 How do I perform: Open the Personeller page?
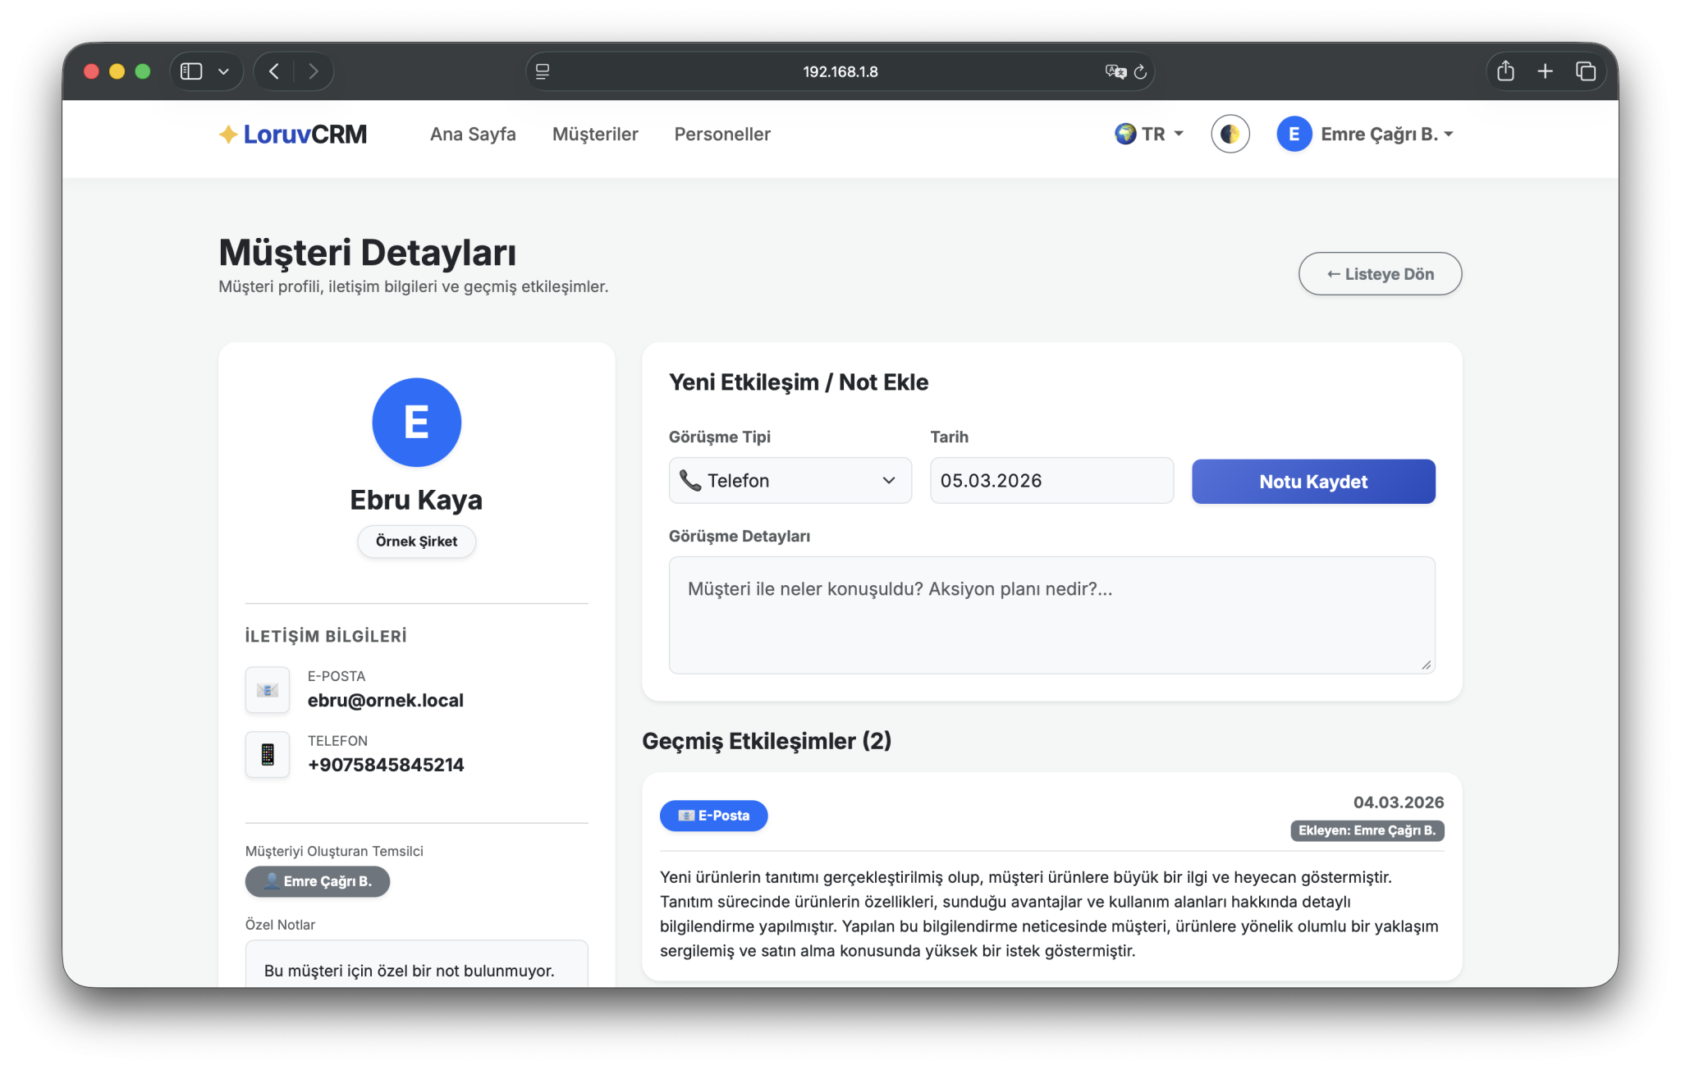click(721, 134)
